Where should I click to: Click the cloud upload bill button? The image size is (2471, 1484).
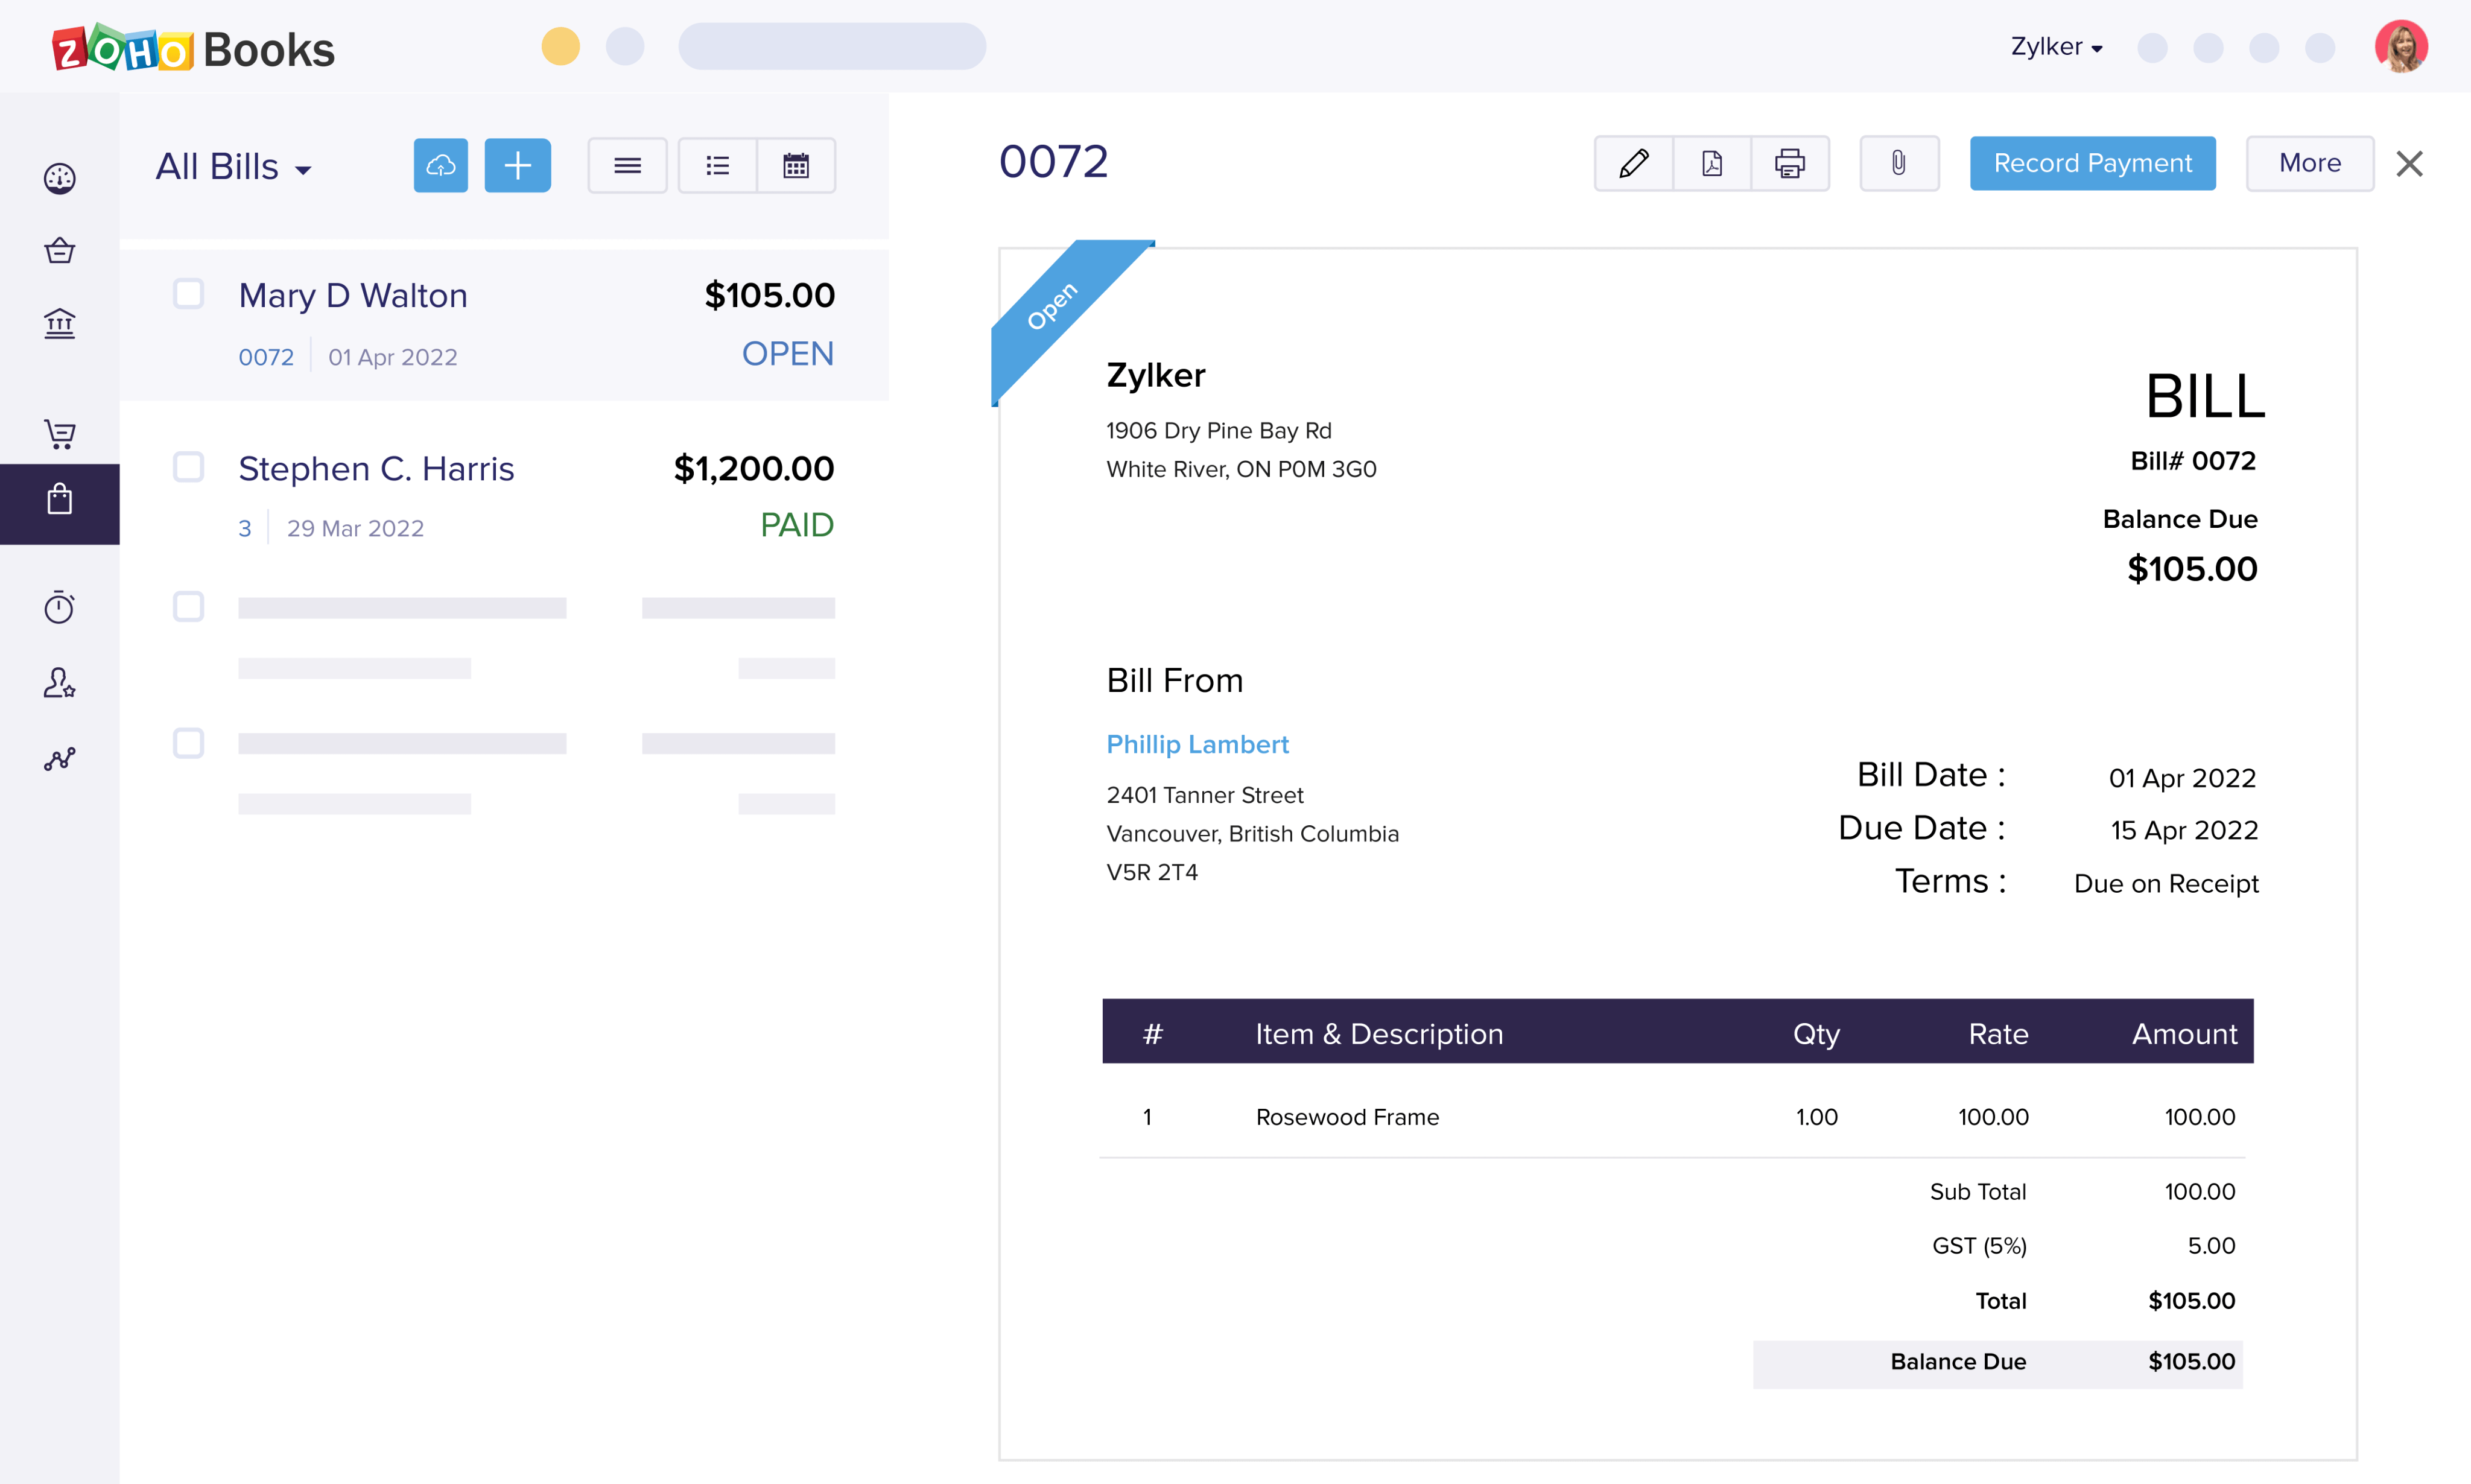(441, 165)
